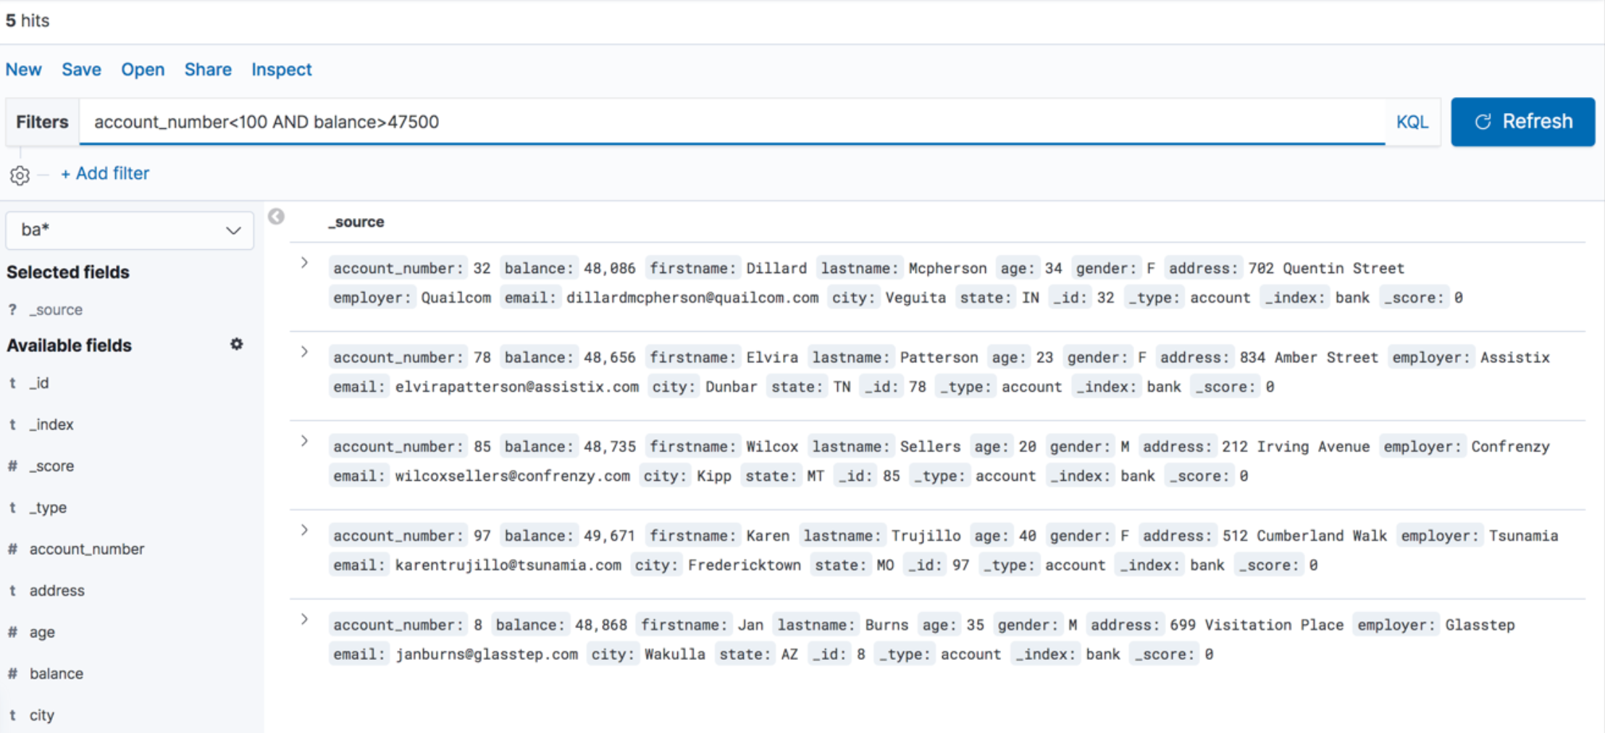1605x733 pixels.
Task: Open the Inspect menu item
Action: [281, 70]
